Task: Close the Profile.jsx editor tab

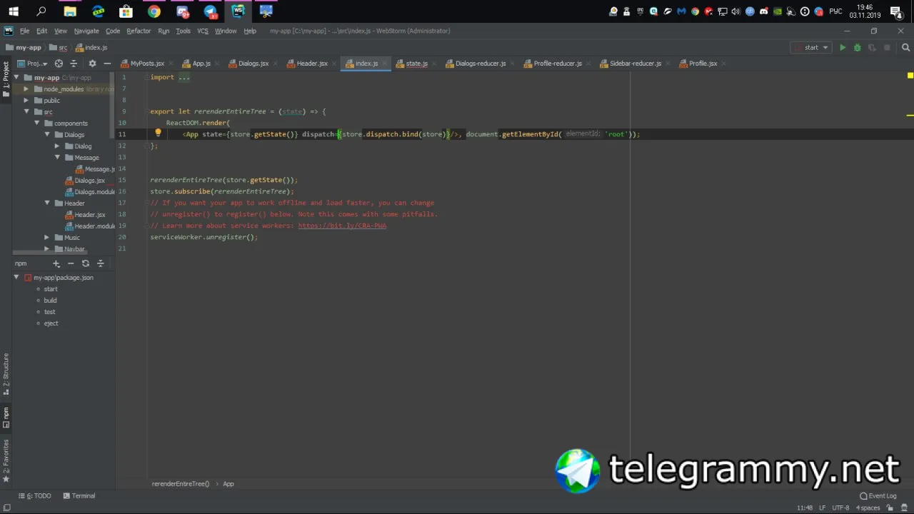Action: point(724,64)
